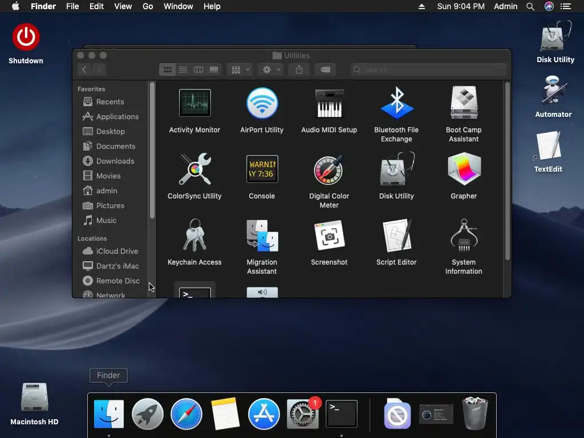Go forward in Finder window
The height and width of the screenshot is (438, 584).
tap(99, 70)
